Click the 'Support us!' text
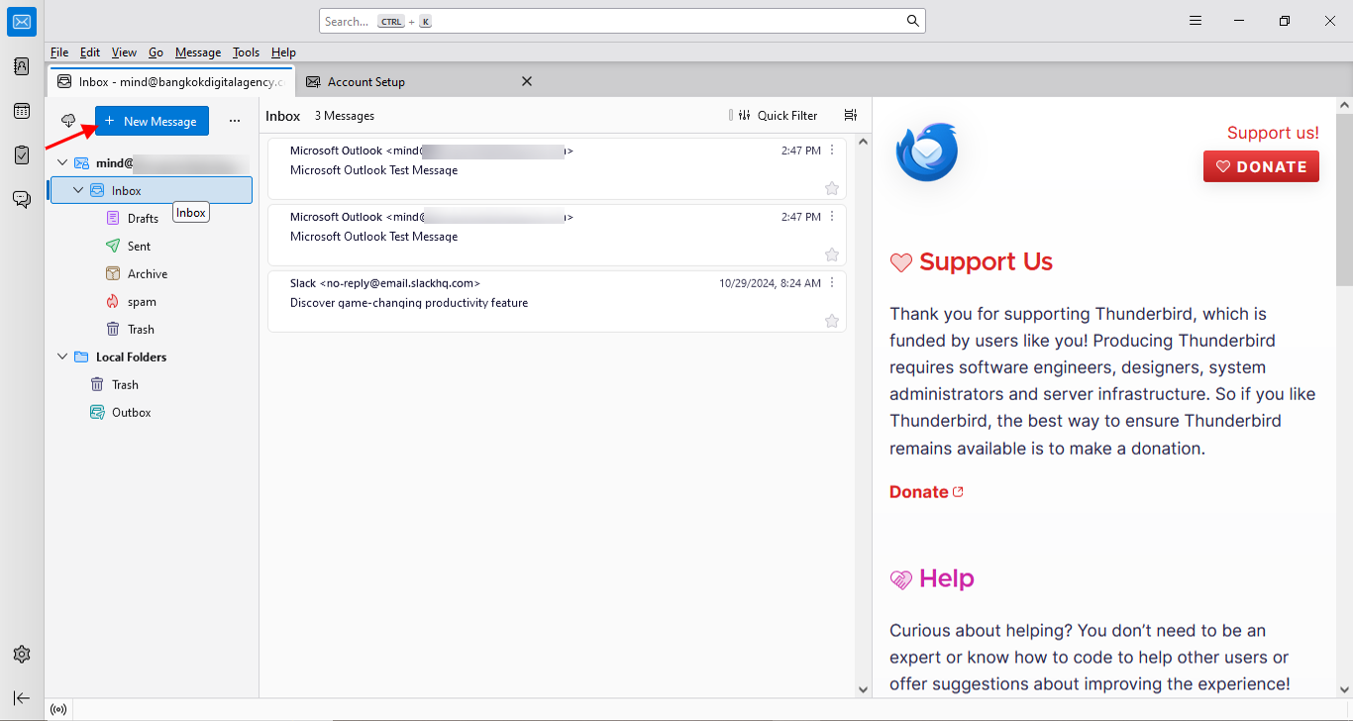Viewport: 1353px width, 721px height. pyautogui.click(x=1273, y=133)
